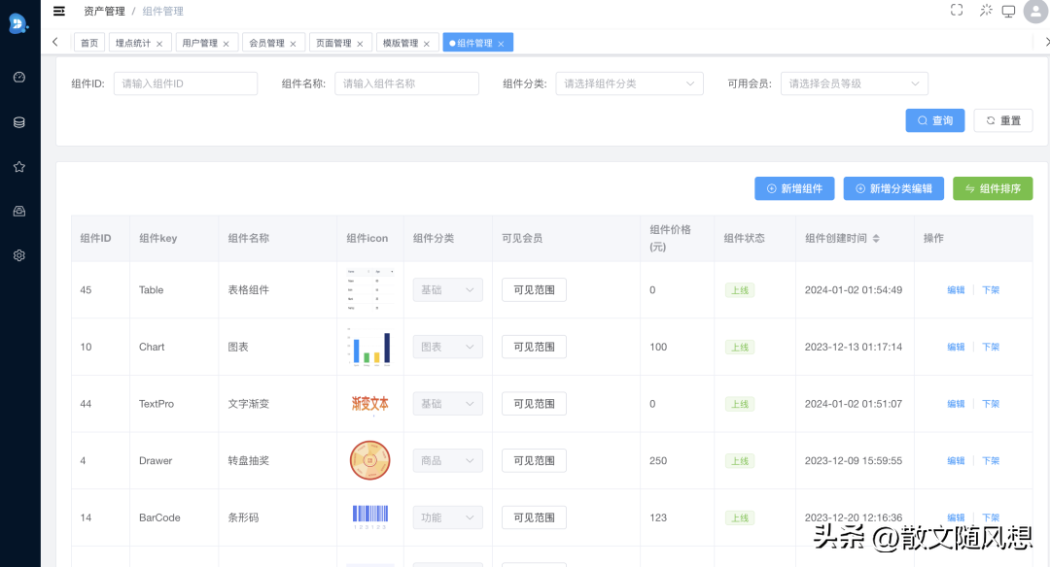Open the 组件分类 filter dropdown
This screenshot has height=567, width=1050.
tap(629, 83)
